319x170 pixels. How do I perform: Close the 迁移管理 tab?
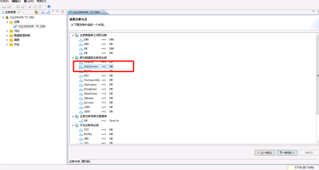pos(19,12)
